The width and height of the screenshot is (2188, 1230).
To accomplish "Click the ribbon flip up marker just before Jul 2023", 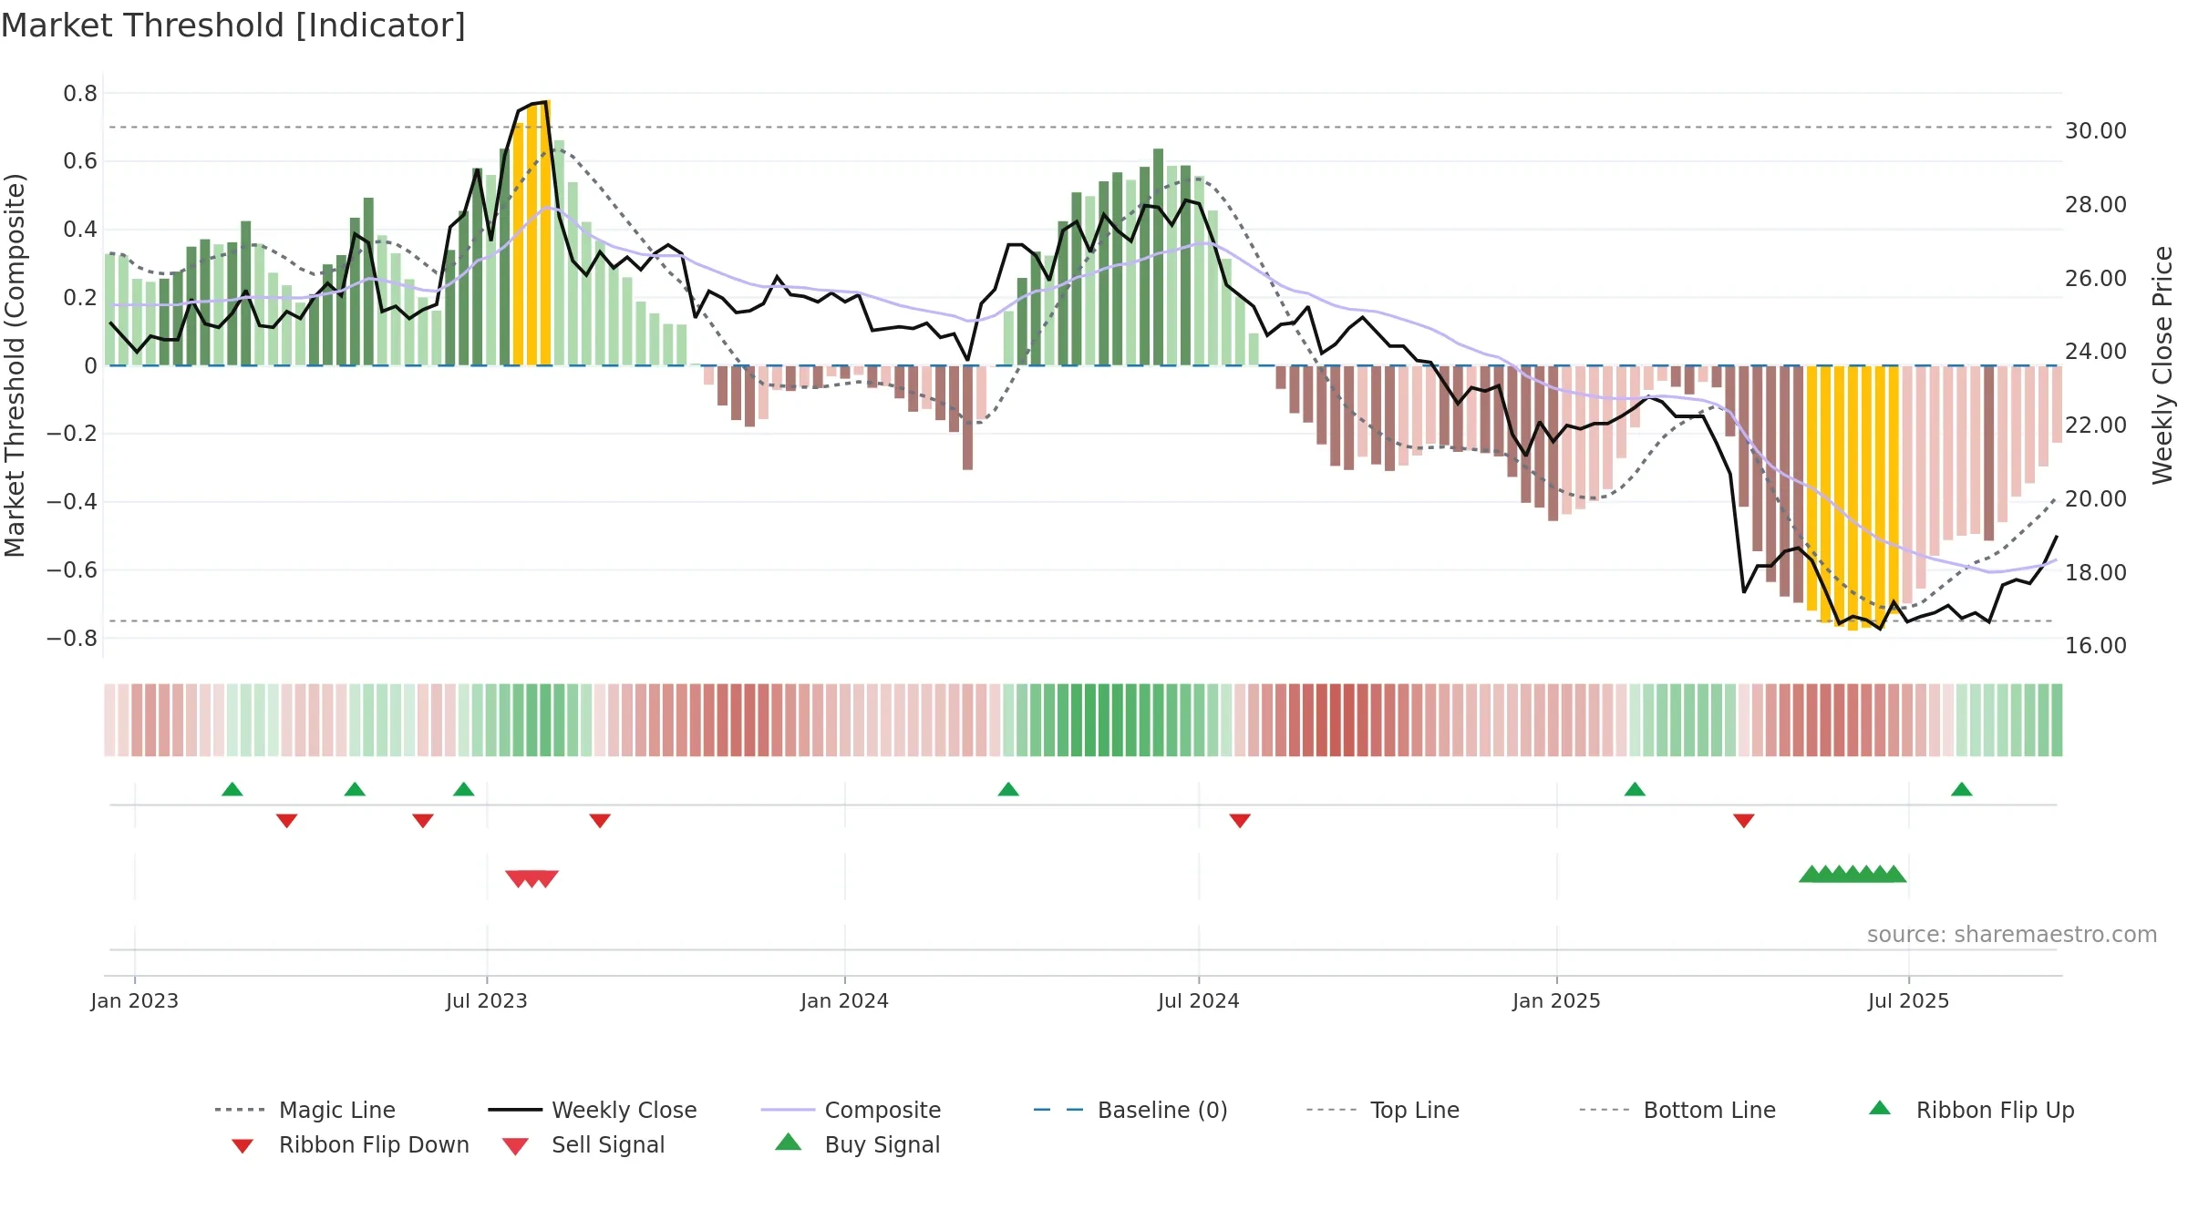I will pyautogui.click(x=464, y=789).
